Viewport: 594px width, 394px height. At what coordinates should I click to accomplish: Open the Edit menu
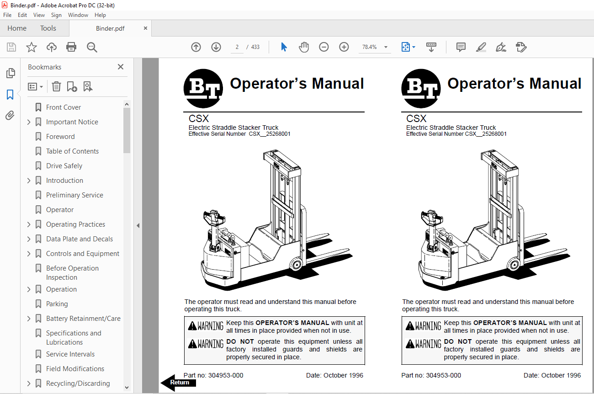click(22, 15)
